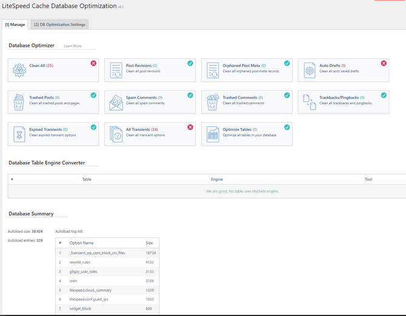
Task: Open the DB Optimization Settings tab
Action: [60, 24]
